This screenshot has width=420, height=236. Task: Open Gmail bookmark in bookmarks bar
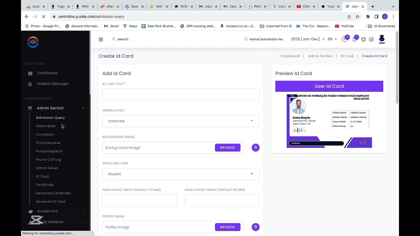pos(111,26)
